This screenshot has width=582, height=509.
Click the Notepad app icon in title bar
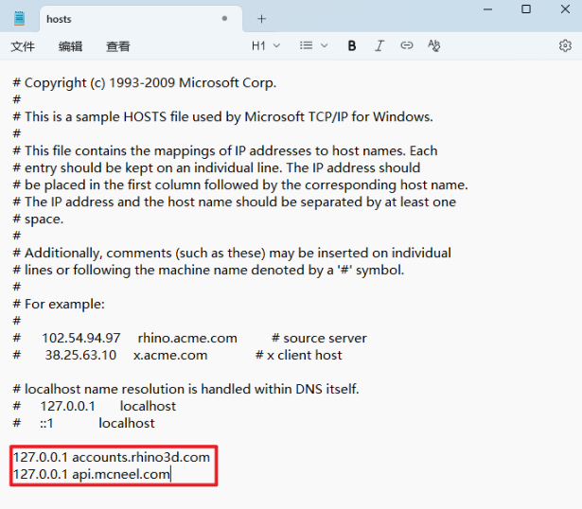click(x=19, y=18)
